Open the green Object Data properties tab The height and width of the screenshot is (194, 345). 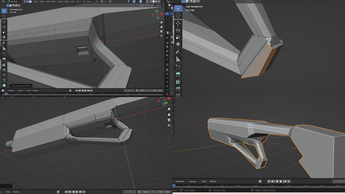tap(167, 90)
